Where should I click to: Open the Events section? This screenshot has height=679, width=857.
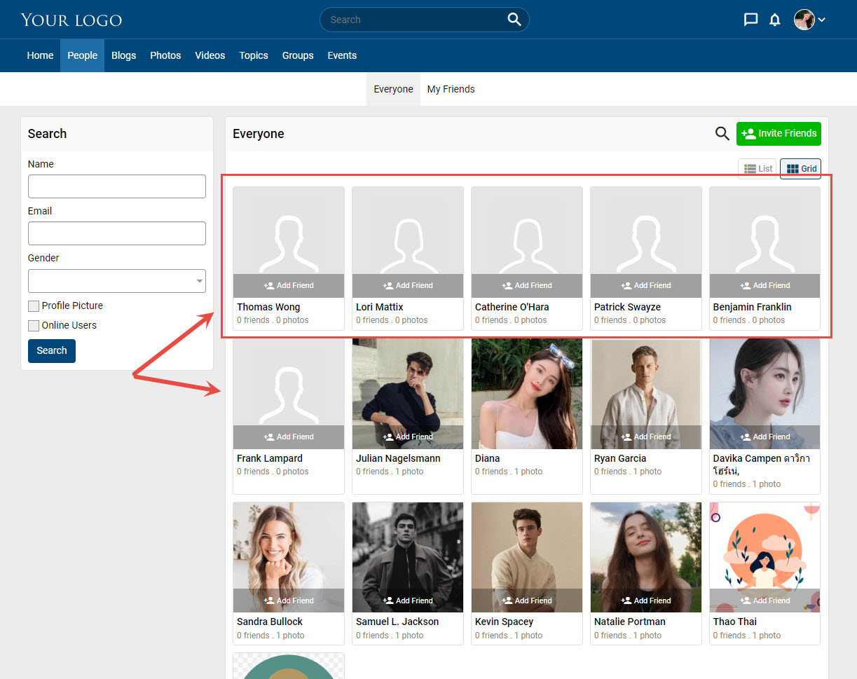pos(342,55)
